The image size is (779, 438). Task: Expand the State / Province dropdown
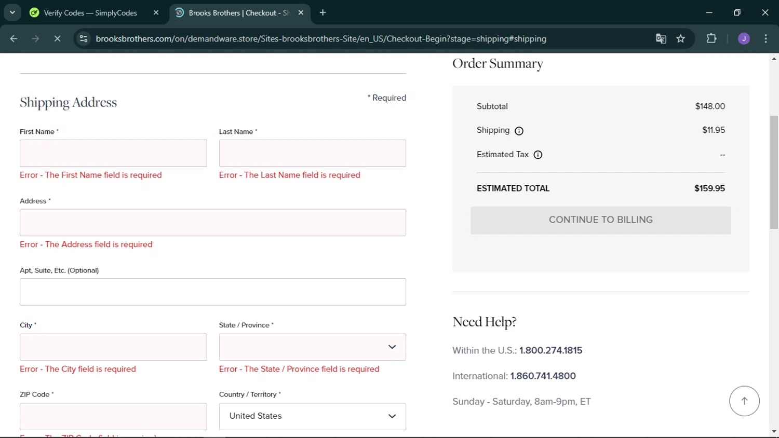(312, 347)
